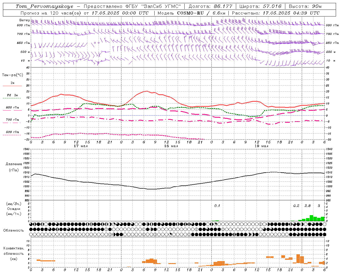Click the 18 мая date label
Image resolution: width=340 pixels, height=272 pixels.
click(x=171, y=146)
